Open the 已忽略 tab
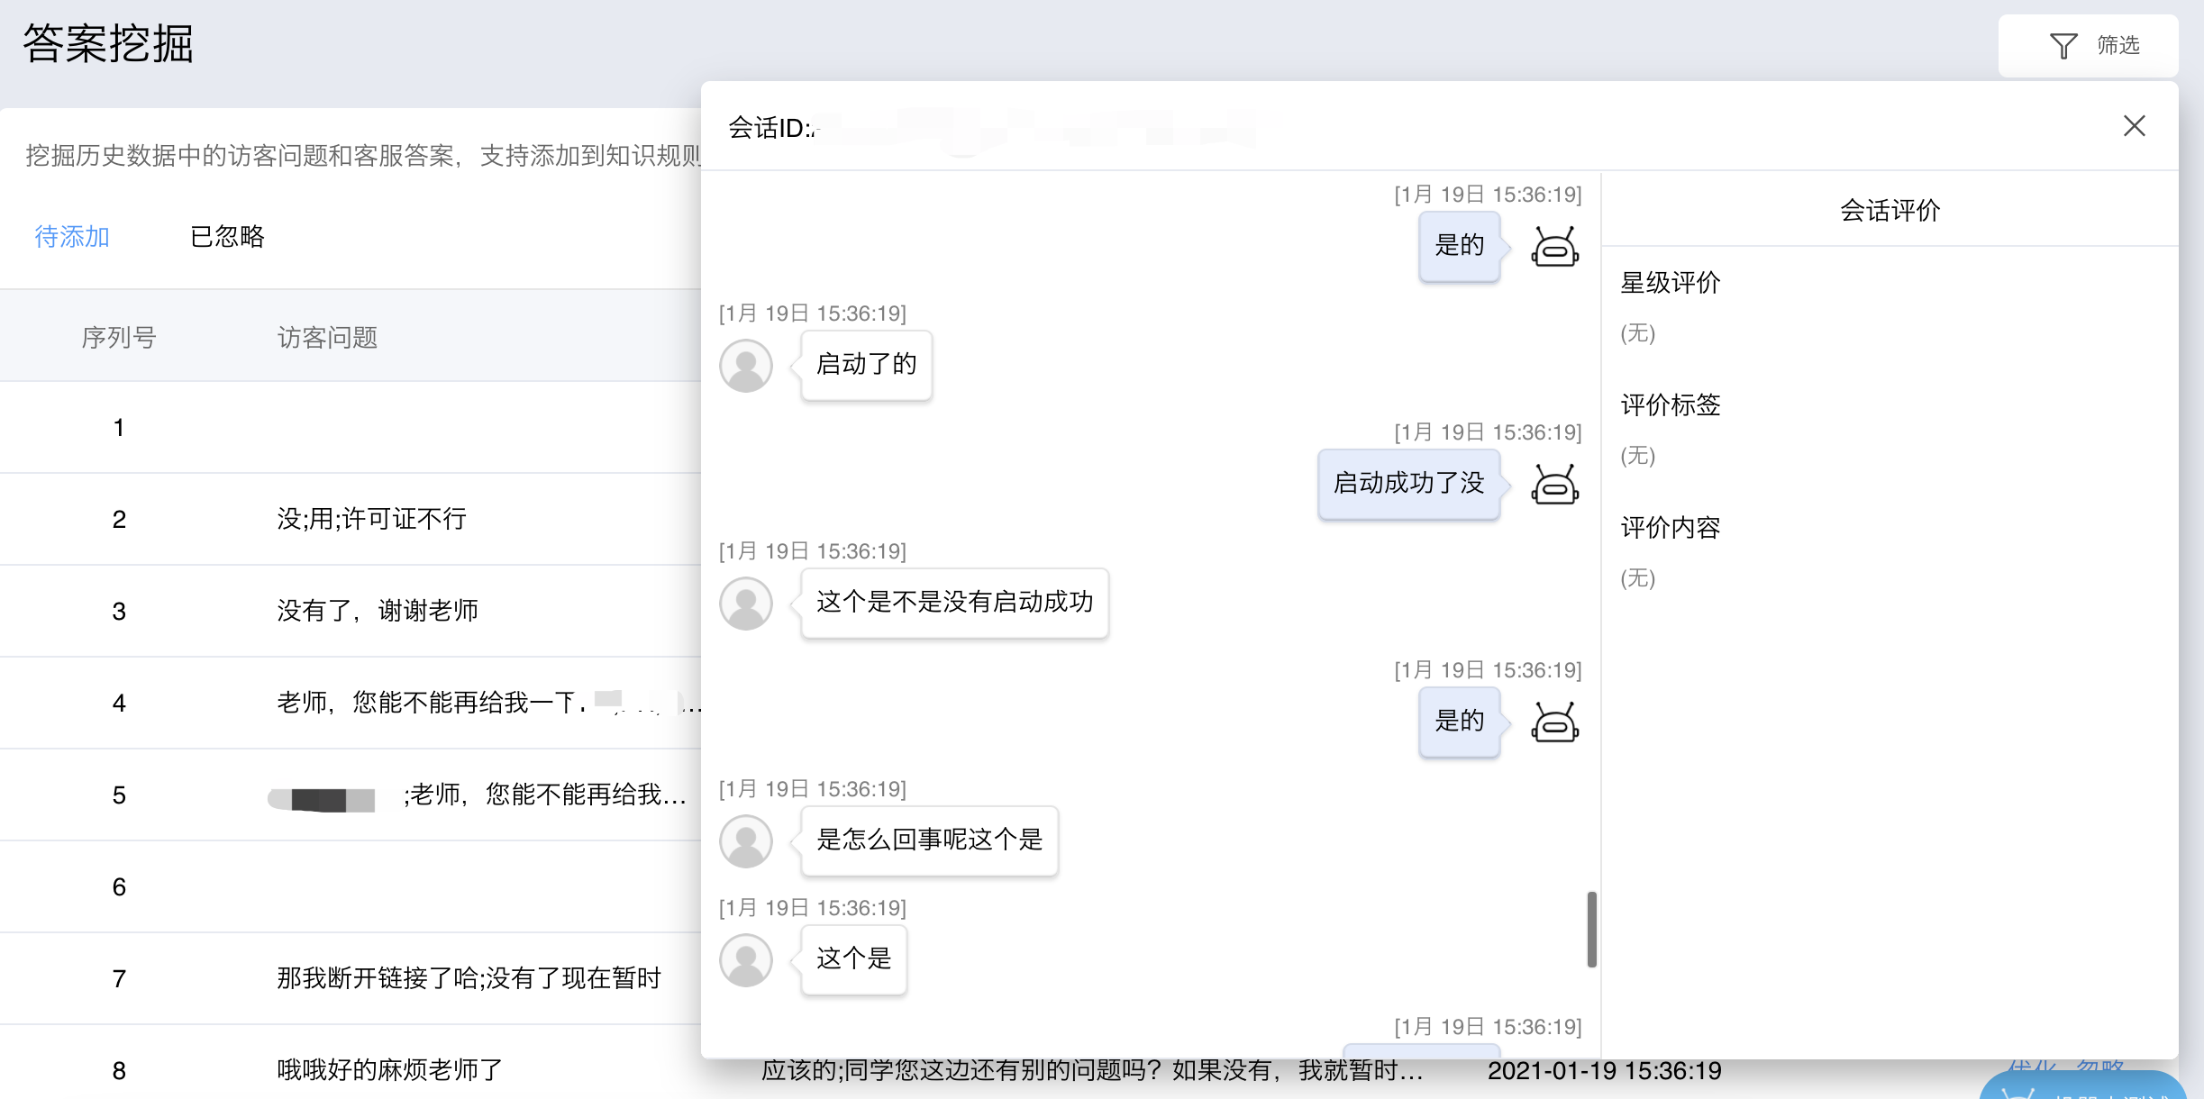2204x1099 pixels. 227,237
